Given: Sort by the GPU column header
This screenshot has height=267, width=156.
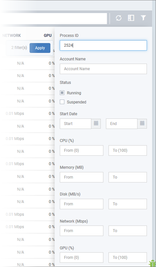Looking at the screenshot, I should pos(48,36).
